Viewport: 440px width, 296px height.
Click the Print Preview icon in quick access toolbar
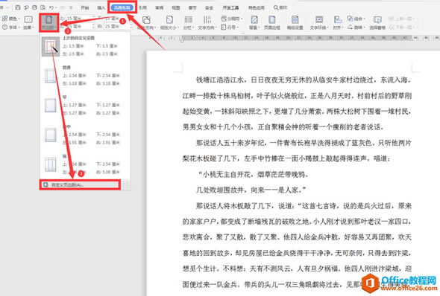[43, 7]
